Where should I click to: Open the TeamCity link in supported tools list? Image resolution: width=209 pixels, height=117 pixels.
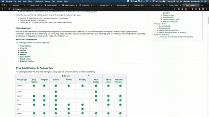pos(24,52)
